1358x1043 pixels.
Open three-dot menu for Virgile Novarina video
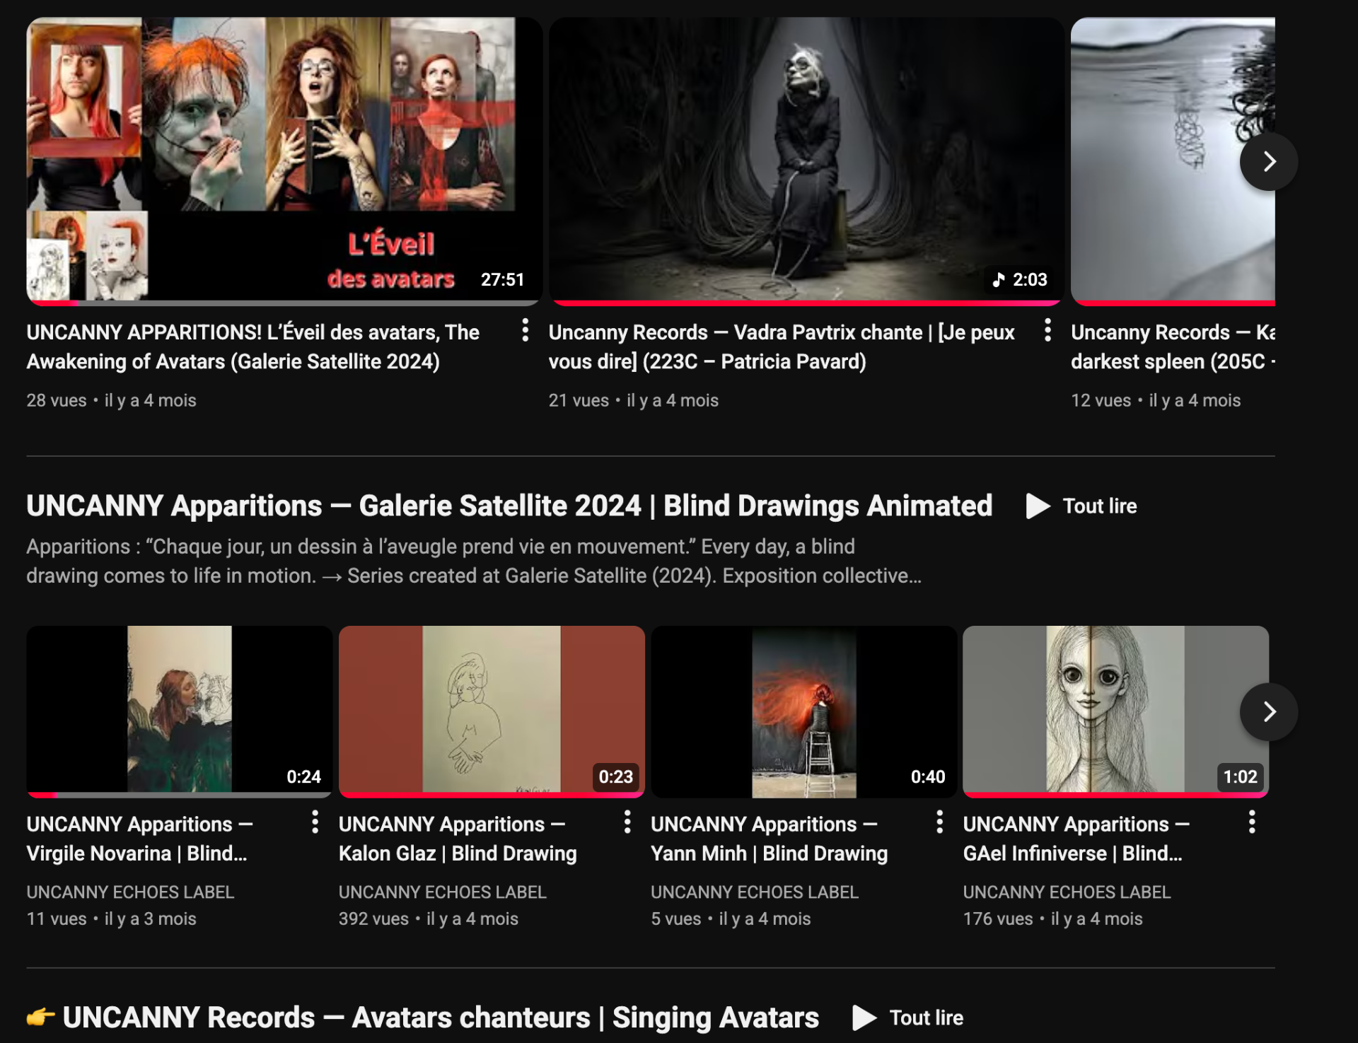315,822
